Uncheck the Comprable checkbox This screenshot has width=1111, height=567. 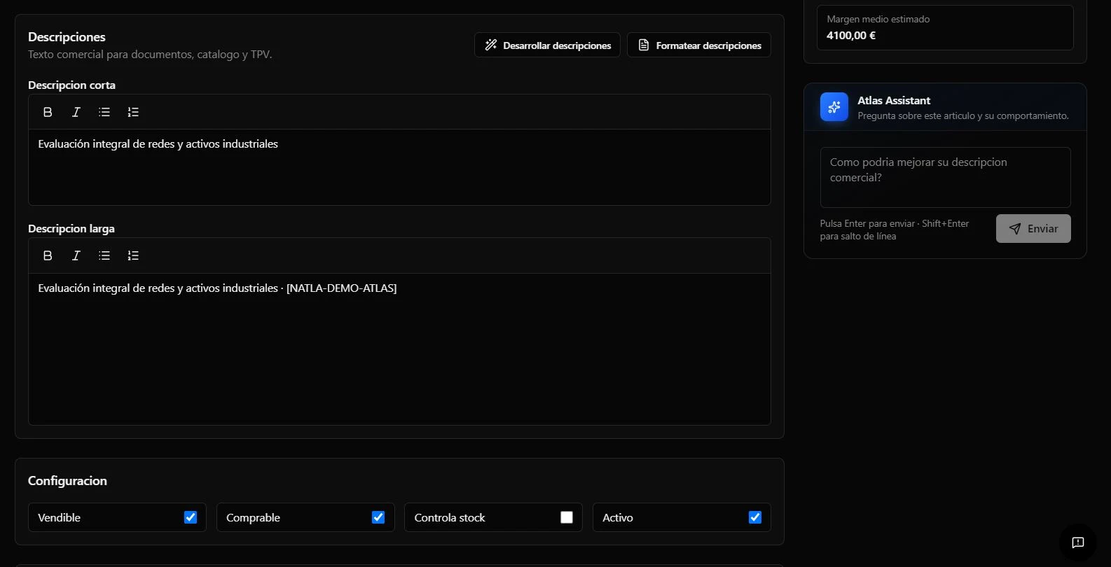click(378, 517)
